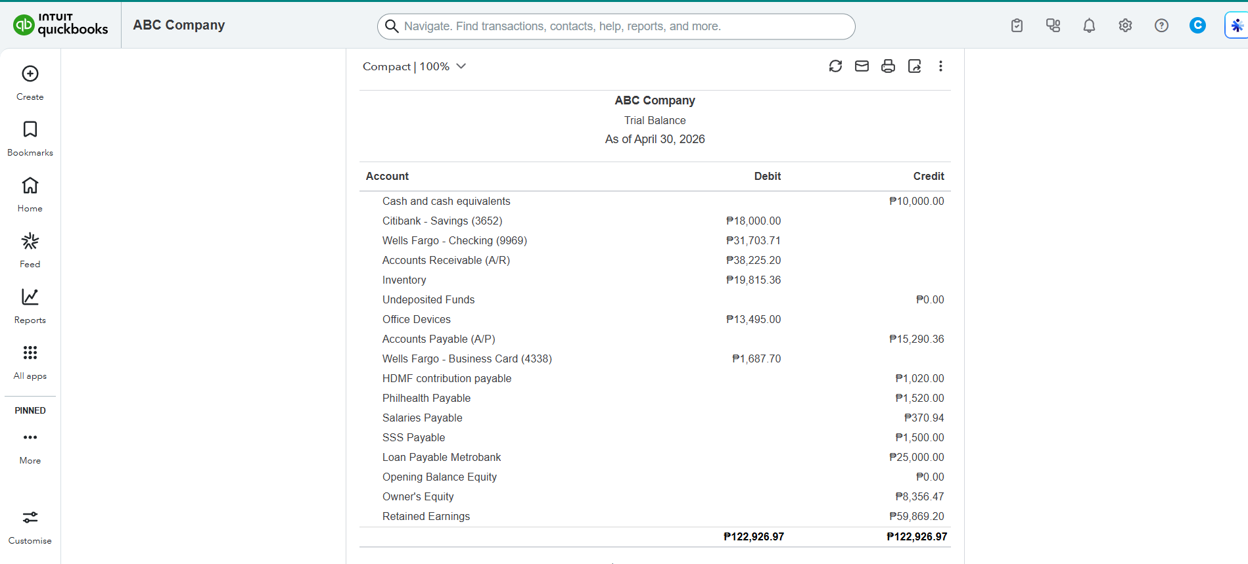This screenshot has height=564, width=1248.
Task: Email the report
Action: pyautogui.click(x=862, y=66)
